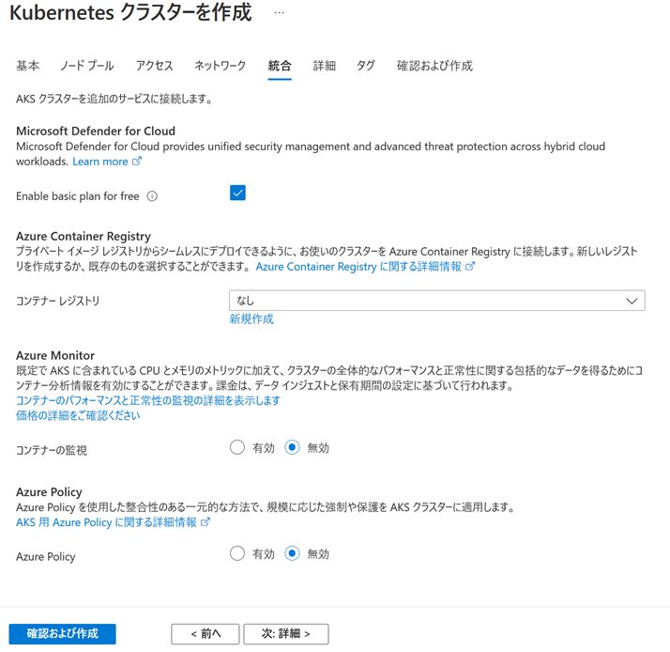Click the 次: 詳細 > button
Viewport: 670px width, 652px height.
(x=286, y=633)
